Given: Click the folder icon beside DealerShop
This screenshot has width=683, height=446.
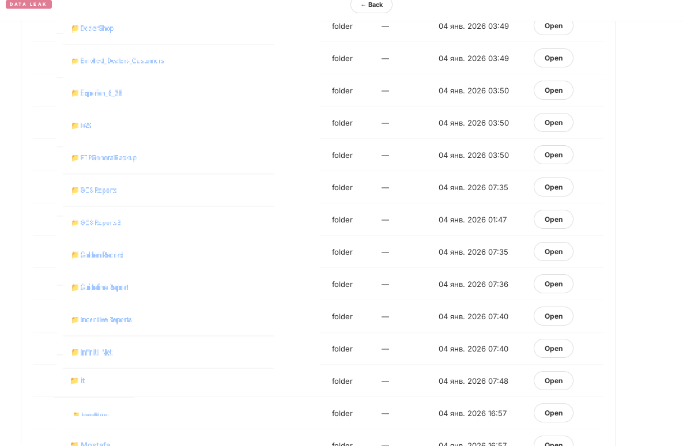Looking at the screenshot, I should (x=75, y=28).
